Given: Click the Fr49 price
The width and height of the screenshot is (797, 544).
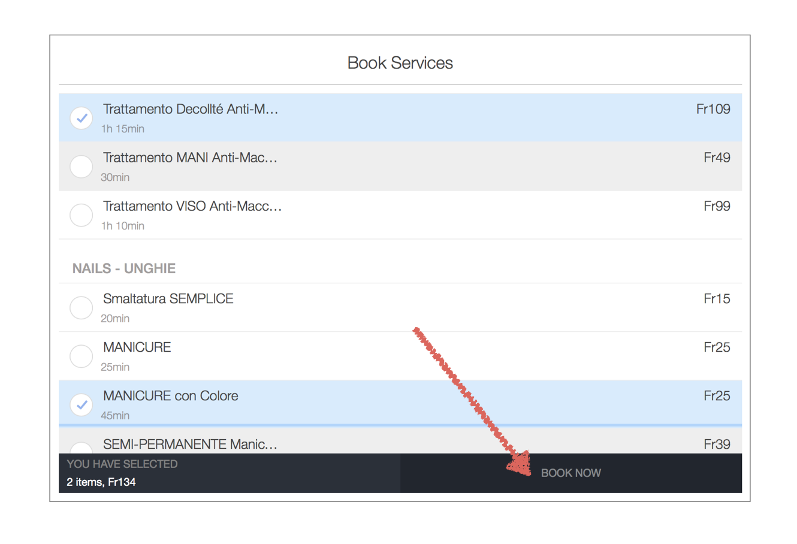Looking at the screenshot, I should 717,158.
